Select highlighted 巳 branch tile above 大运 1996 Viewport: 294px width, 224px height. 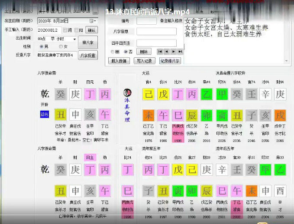click(x=178, y=115)
